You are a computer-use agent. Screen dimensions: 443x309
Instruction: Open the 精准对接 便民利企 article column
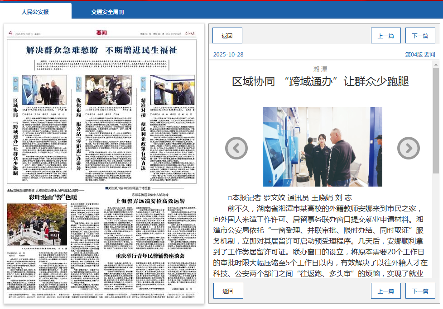click(143, 134)
